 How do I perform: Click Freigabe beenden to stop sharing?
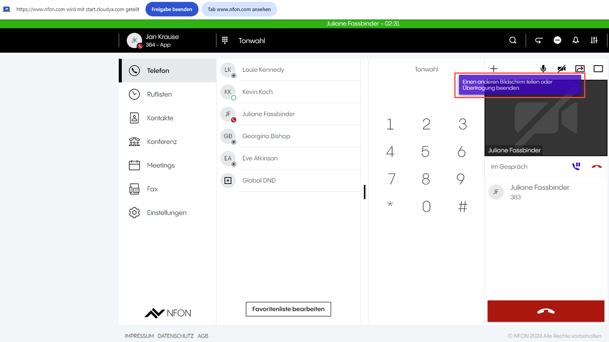tap(172, 9)
